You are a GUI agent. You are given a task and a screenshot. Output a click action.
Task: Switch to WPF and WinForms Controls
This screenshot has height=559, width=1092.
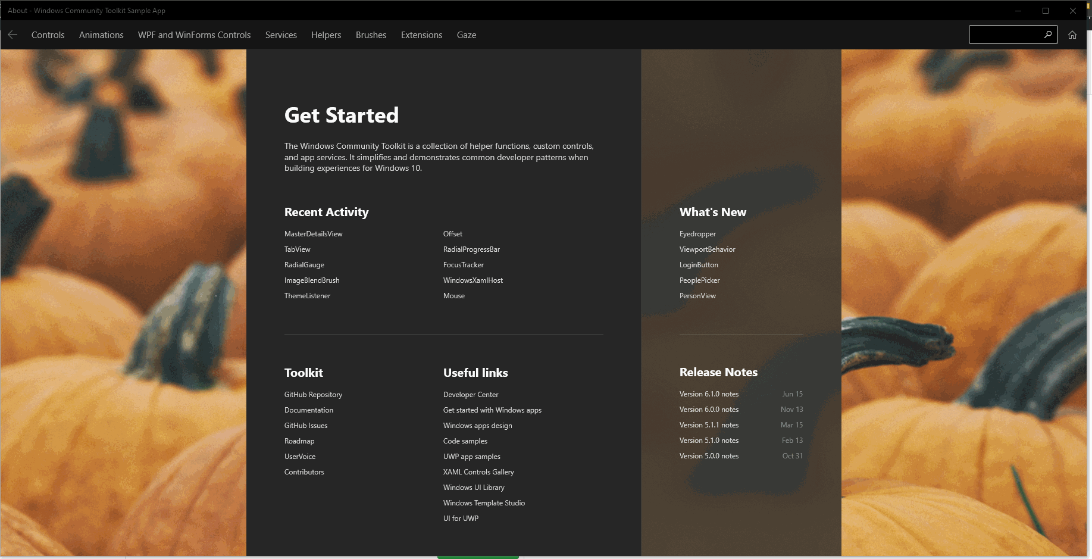[194, 35]
